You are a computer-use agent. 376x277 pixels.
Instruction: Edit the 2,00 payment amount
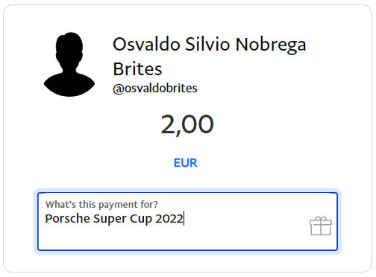(x=187, y=124)
